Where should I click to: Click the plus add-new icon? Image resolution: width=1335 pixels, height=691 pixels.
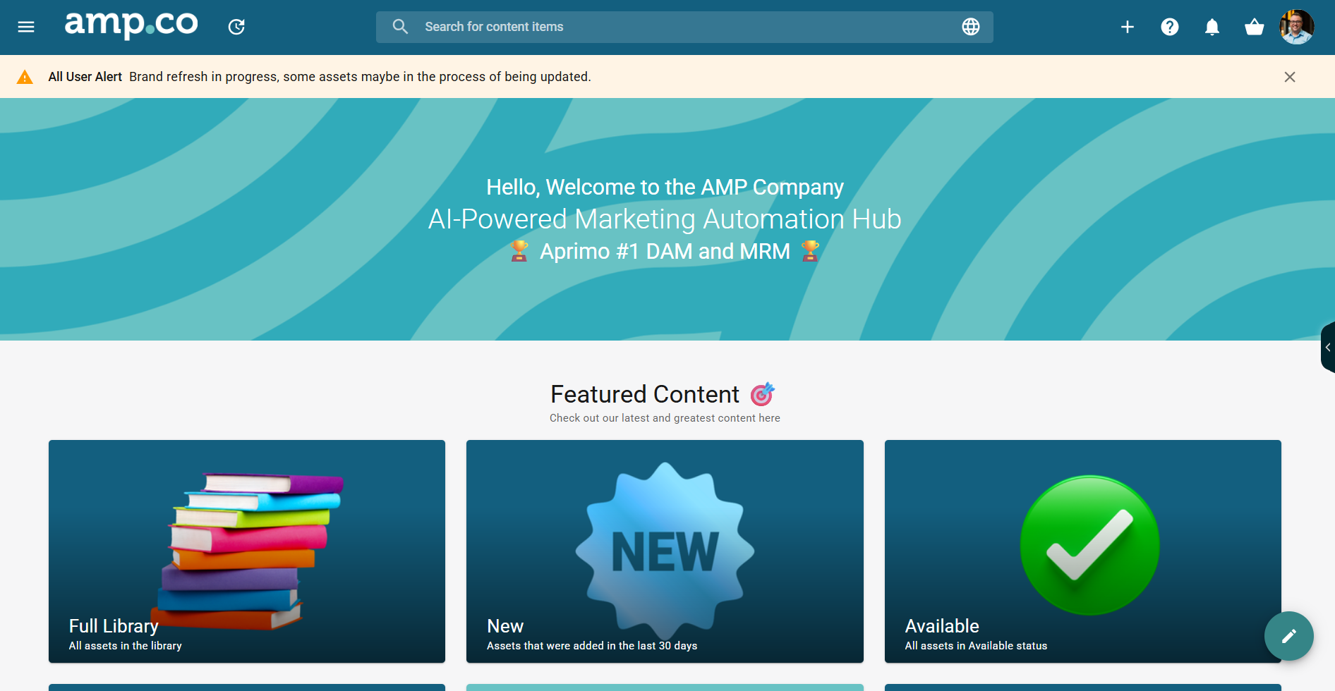coord(1128,27)
